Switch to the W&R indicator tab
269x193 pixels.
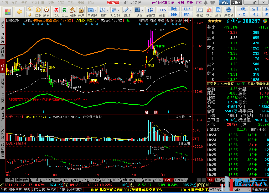[x=46, y=180]
